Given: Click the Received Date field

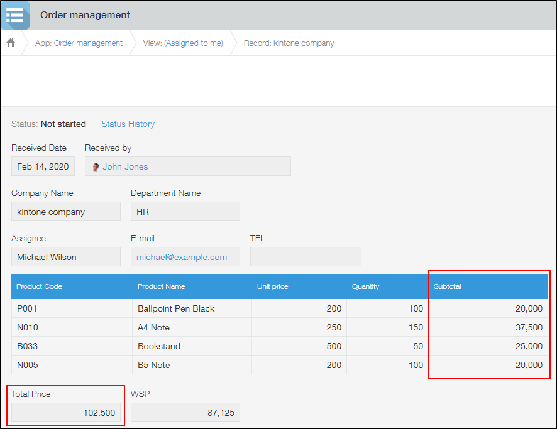Looking at the screenshot, I should coord(42,166).
